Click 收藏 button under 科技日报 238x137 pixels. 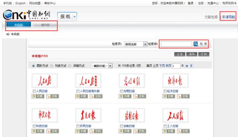38,131
